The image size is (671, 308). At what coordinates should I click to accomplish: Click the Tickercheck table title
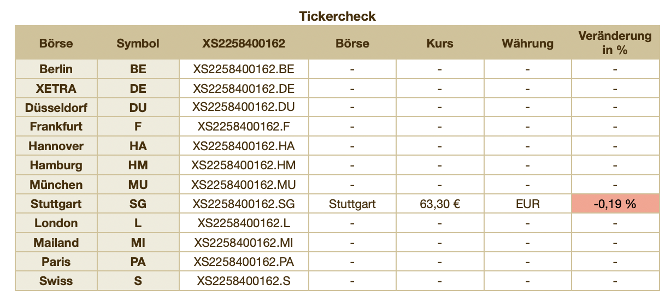tap(337, 16)
